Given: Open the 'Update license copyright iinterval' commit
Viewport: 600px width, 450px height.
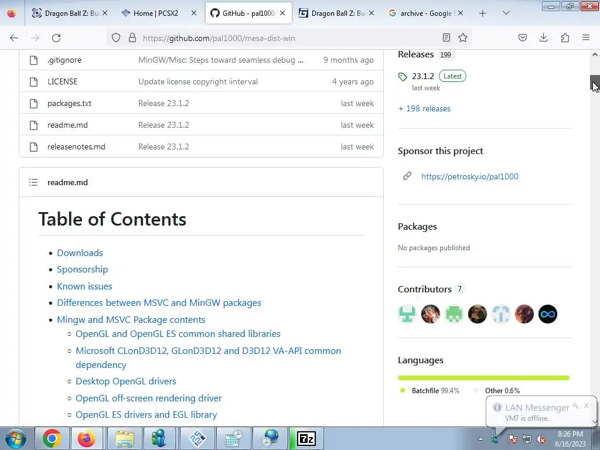Looking at the screenshot, I should pos(198,81).
